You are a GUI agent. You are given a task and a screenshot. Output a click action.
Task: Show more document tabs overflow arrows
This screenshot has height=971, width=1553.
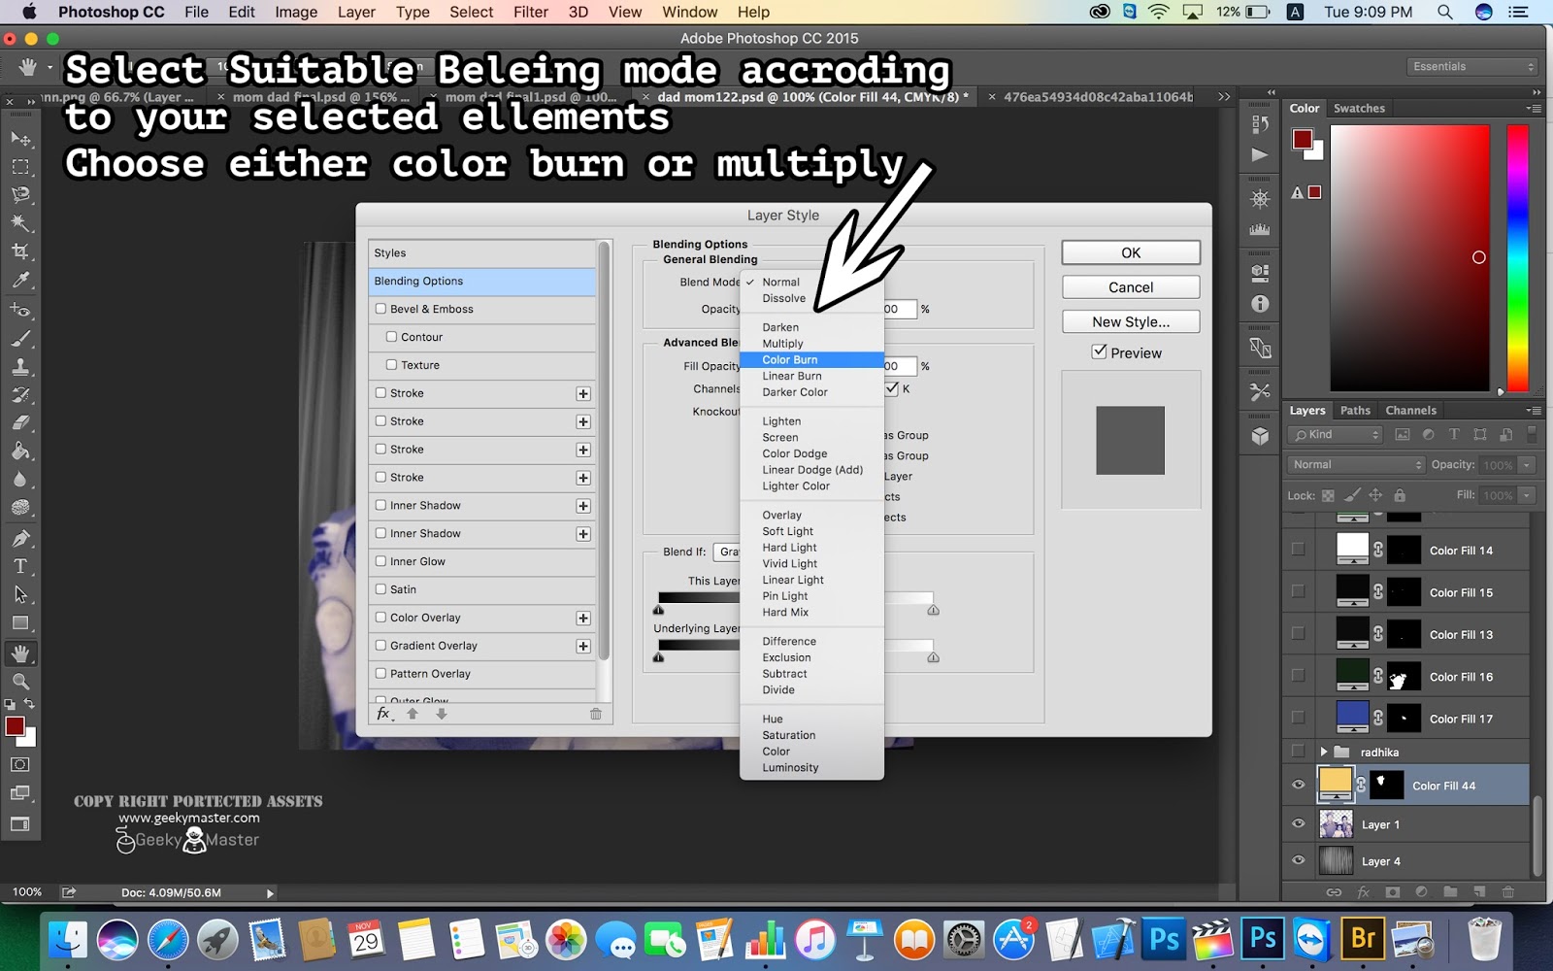coord(1224,97)
